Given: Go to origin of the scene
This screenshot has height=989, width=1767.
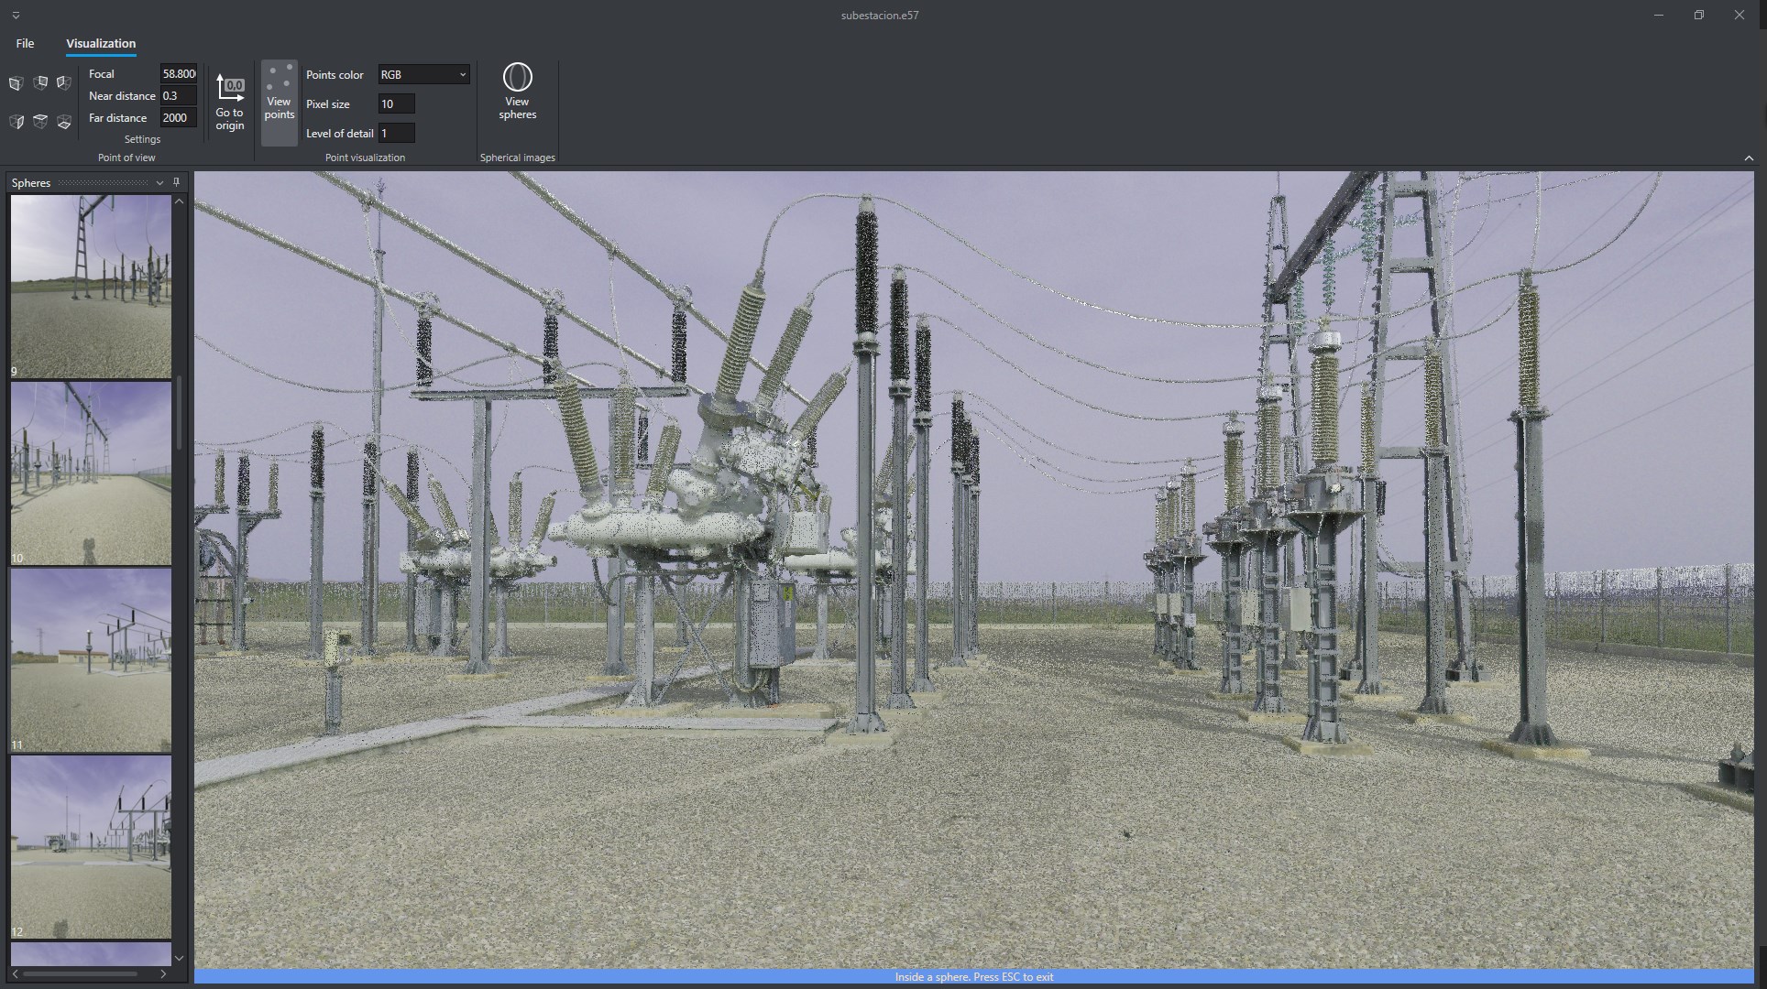Looking at the screenshot, I should [230, 103].
